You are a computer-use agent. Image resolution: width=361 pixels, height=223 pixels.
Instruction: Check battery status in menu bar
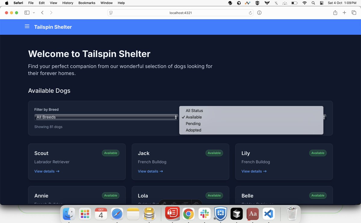tap(295, 3)
